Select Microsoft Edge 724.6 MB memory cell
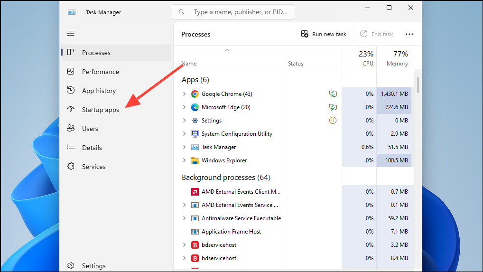The width and height of the screenshot is (483, 272). click(394, 107)
